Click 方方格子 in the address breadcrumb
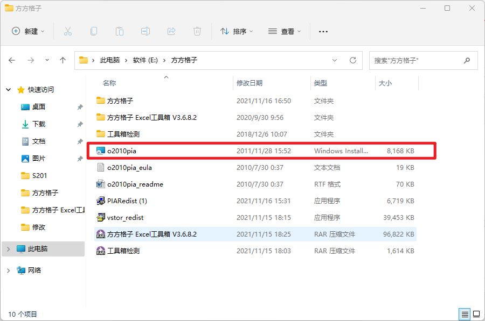Screen dimensions: 485x321 pos(184,60)
